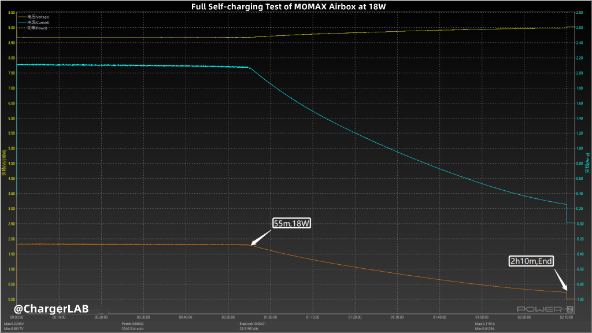The height and width of the screenshot is (333, 592).
Task: Click the 电流(Current) legend entry
Action: 34,23
